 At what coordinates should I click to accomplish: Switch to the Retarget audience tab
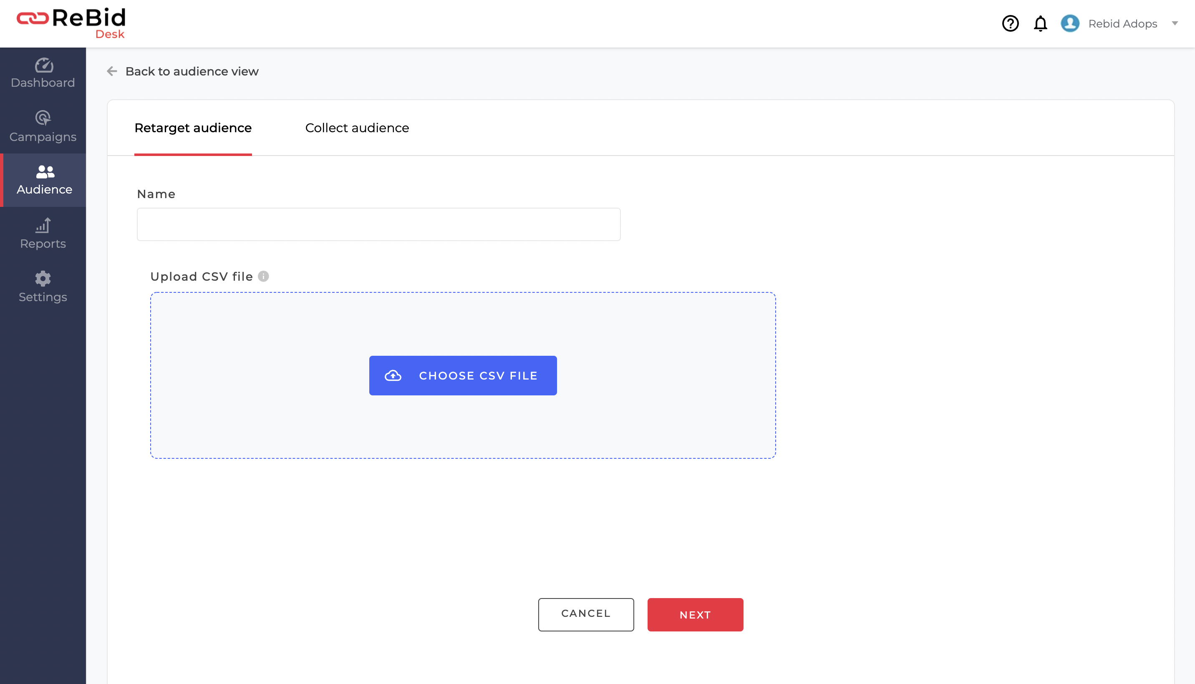click(193, 128)
